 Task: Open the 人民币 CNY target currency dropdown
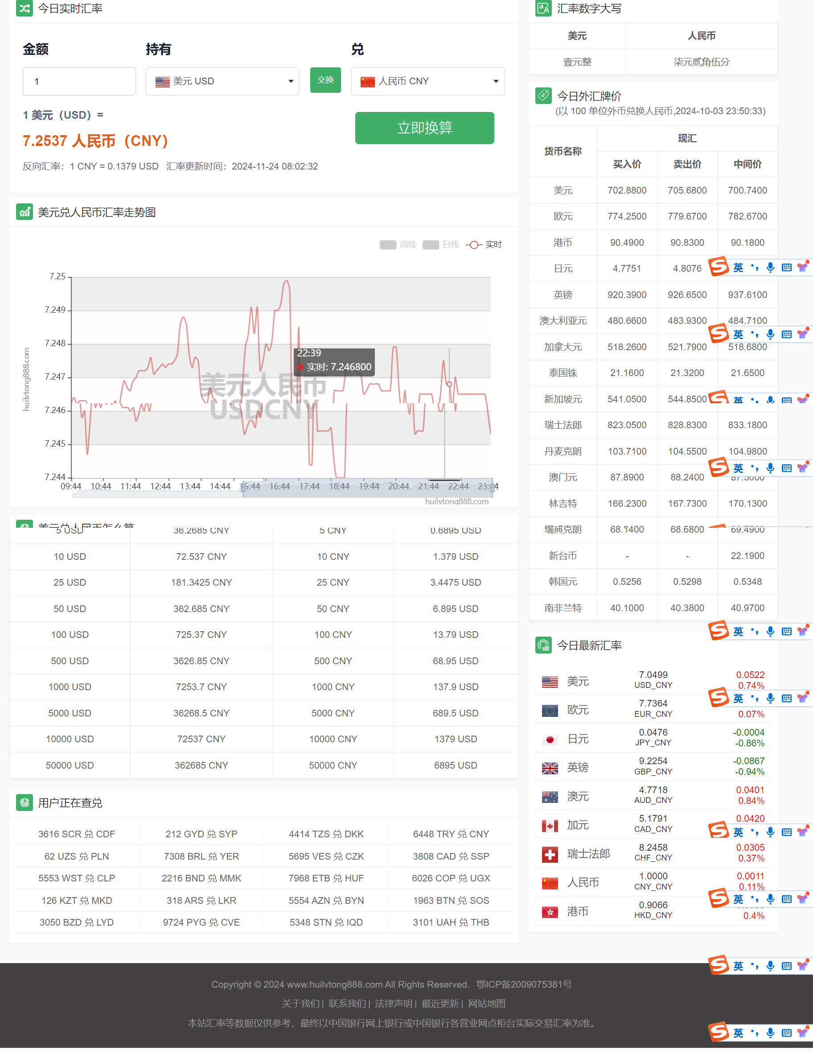427,81
